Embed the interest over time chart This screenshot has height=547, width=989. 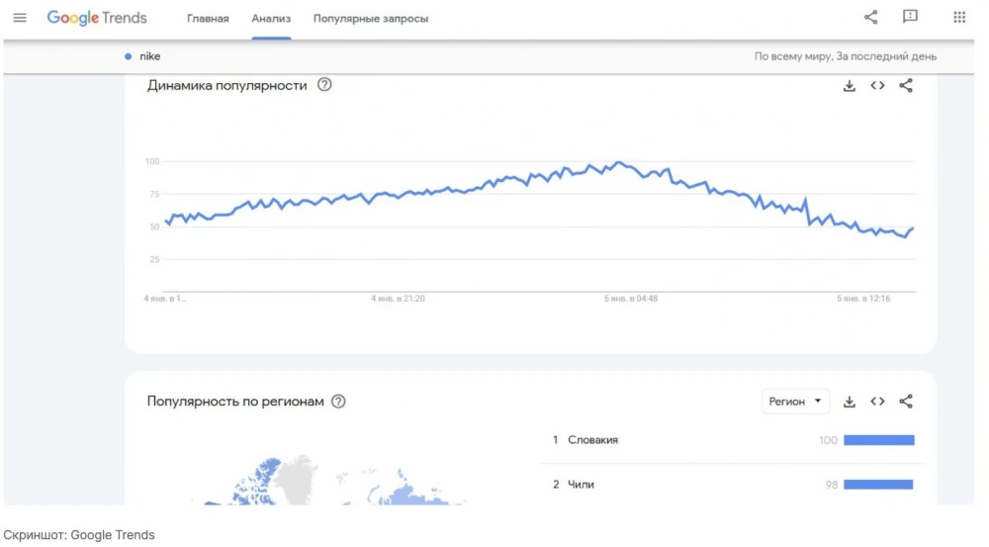pyautogui.click(x=877, y=86)
